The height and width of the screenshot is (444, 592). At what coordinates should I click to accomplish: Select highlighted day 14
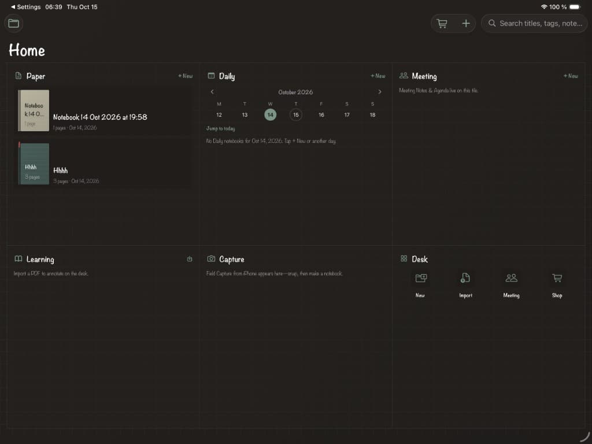[x=271, y=115]
